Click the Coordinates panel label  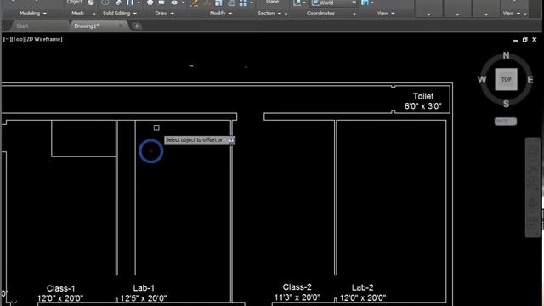coord(320,14)
